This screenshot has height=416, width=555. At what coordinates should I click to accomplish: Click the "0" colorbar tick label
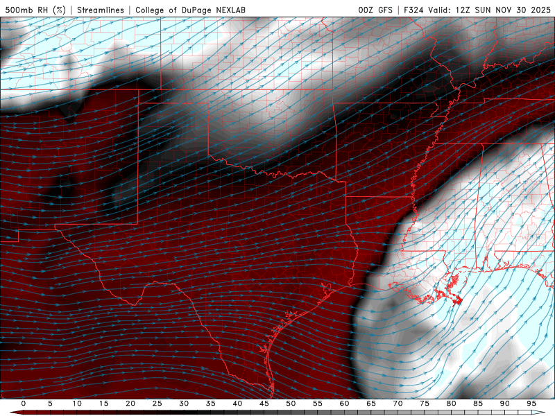click(x=24, y=404)
